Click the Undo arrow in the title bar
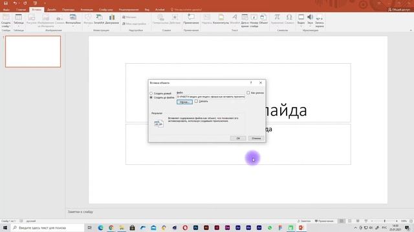Viewport: 414px width, 232px height. pyautogui.click(x=15, y=3)
